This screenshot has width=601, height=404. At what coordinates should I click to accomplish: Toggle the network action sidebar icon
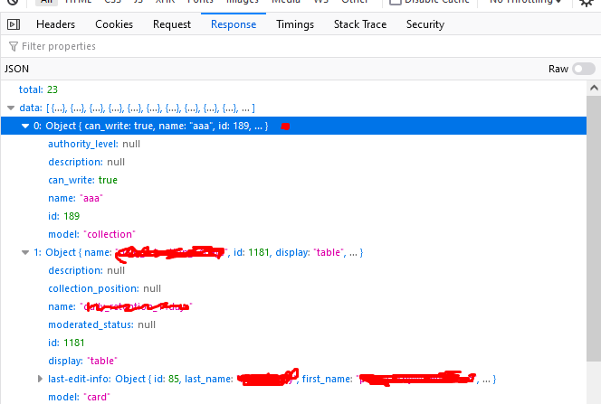[x=14, y=24]
